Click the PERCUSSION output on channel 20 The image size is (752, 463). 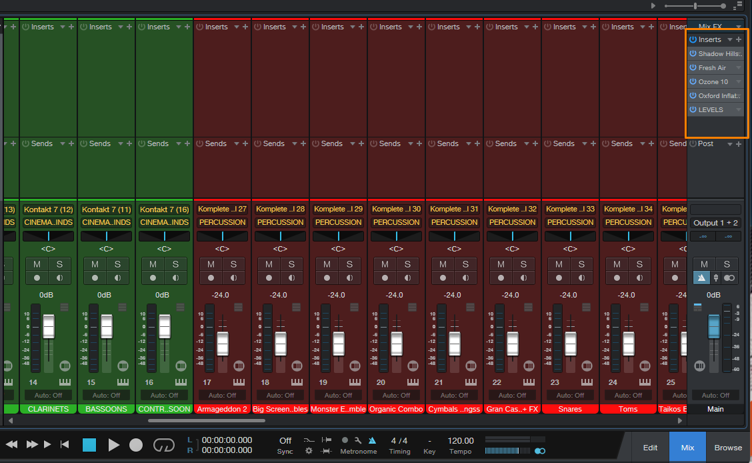396,222
